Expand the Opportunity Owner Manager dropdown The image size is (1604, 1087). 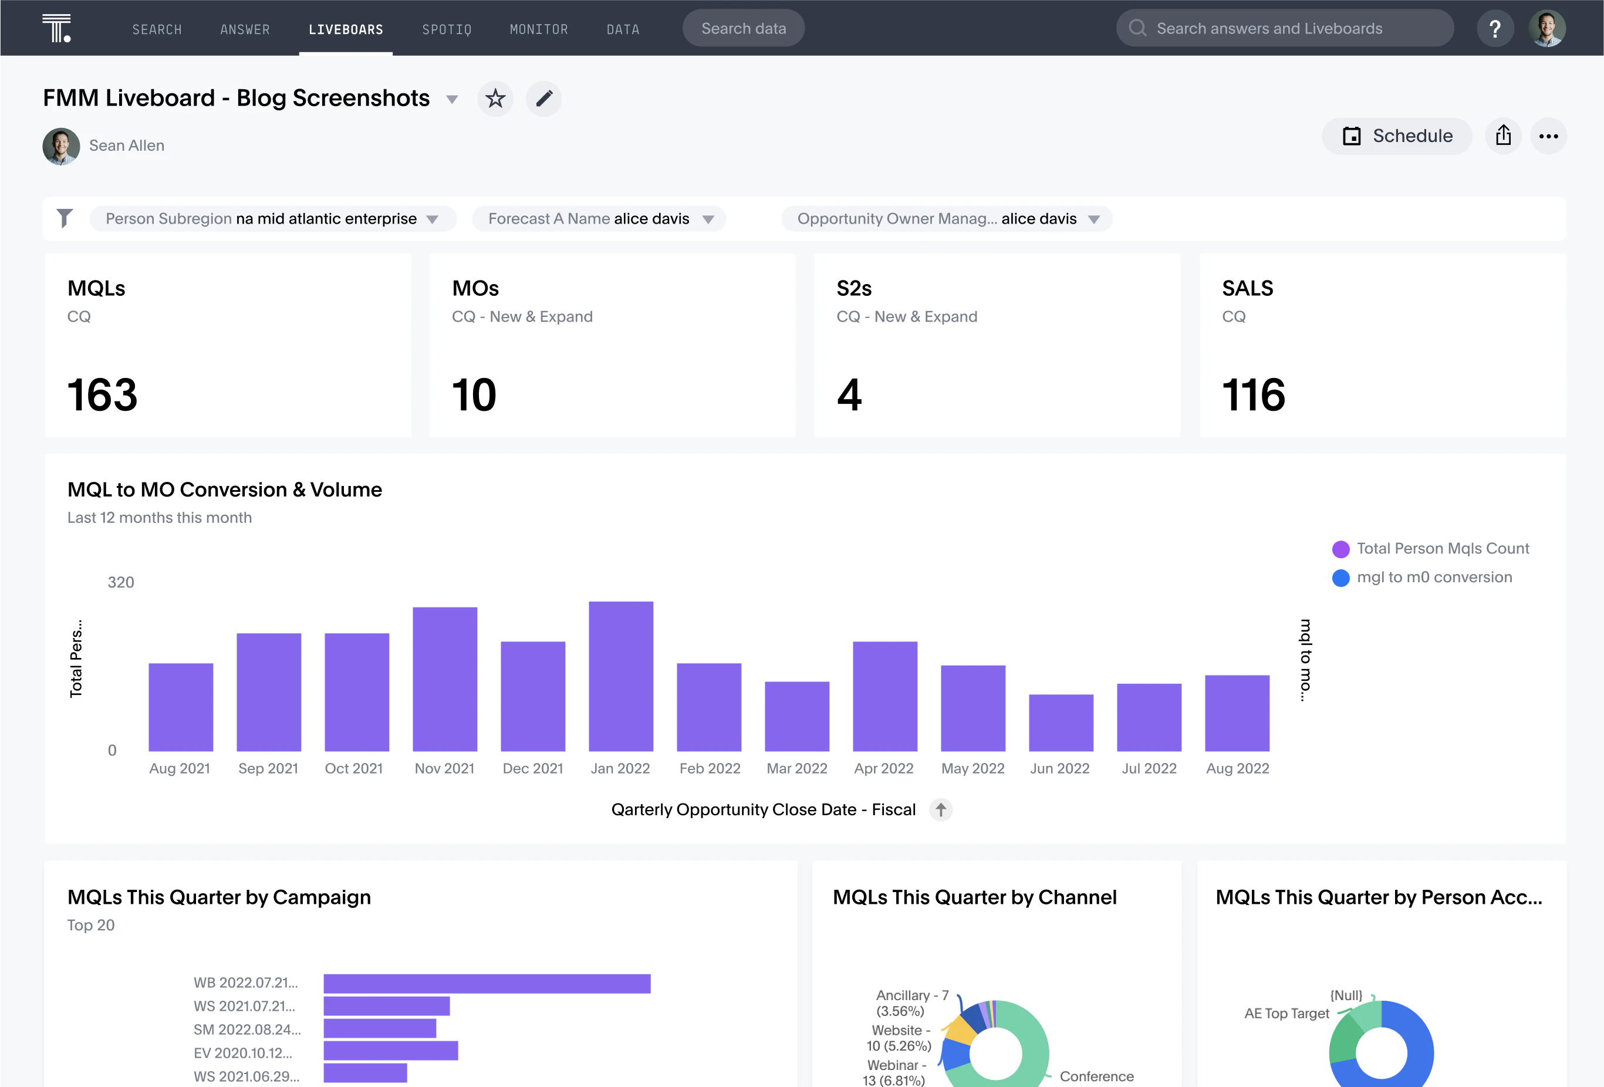click(x=1095, y=218)
